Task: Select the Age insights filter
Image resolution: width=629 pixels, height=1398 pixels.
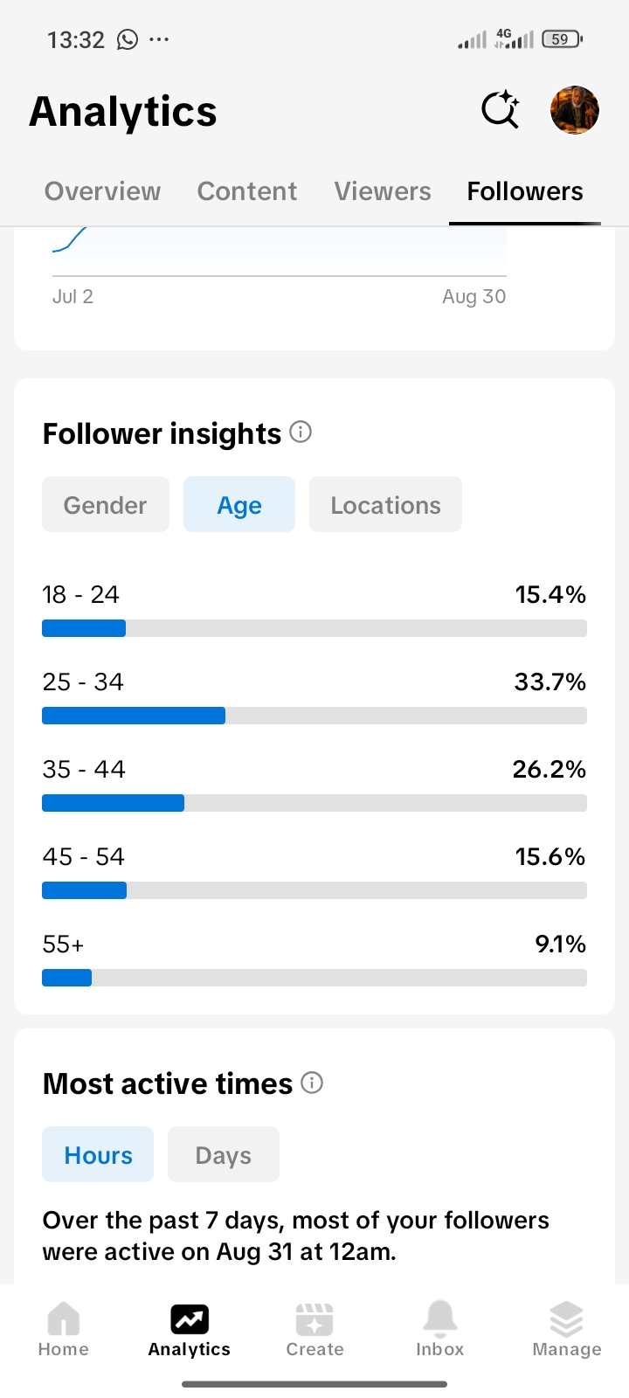Action: [239, 504]
